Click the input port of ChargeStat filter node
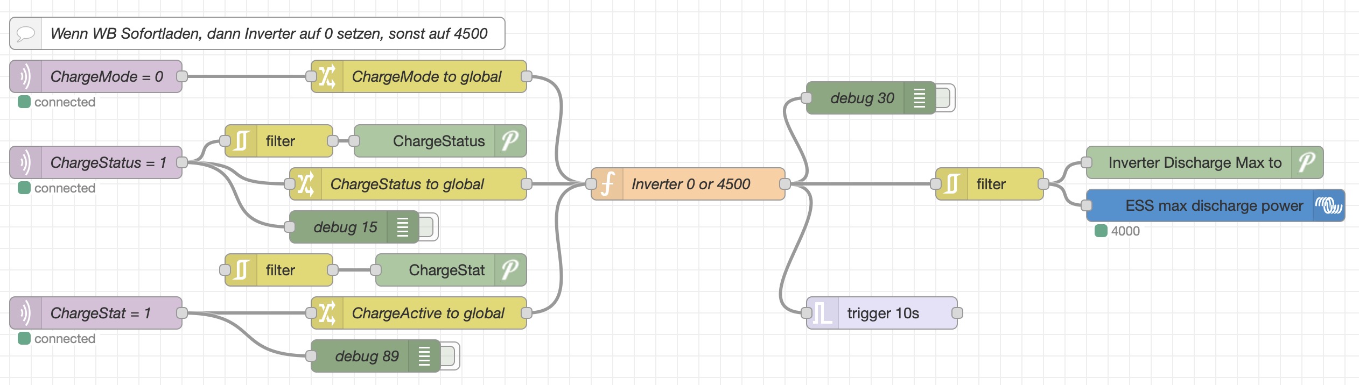The height and width of the screenshot is (385, 1359). pyautogui.click(x=225, y=270)
